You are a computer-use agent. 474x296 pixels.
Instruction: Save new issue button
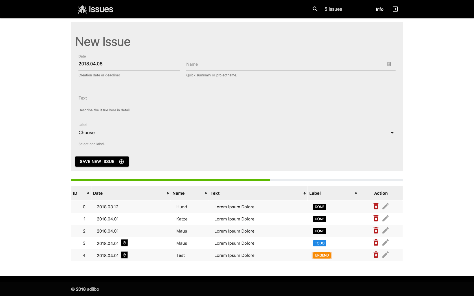coord(102,162)
